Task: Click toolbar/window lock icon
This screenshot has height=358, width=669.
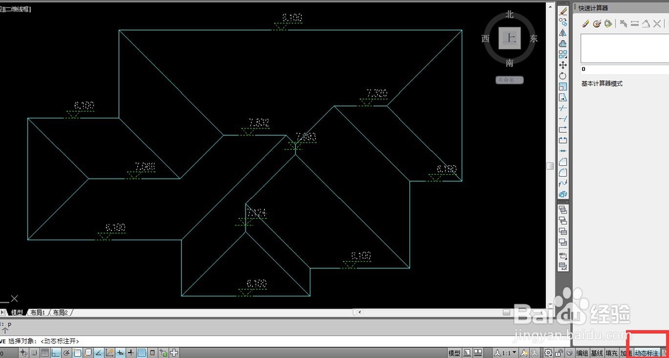Action: [x=559, y=353]
